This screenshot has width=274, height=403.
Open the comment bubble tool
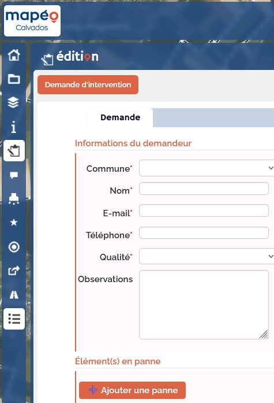[14, 175]
